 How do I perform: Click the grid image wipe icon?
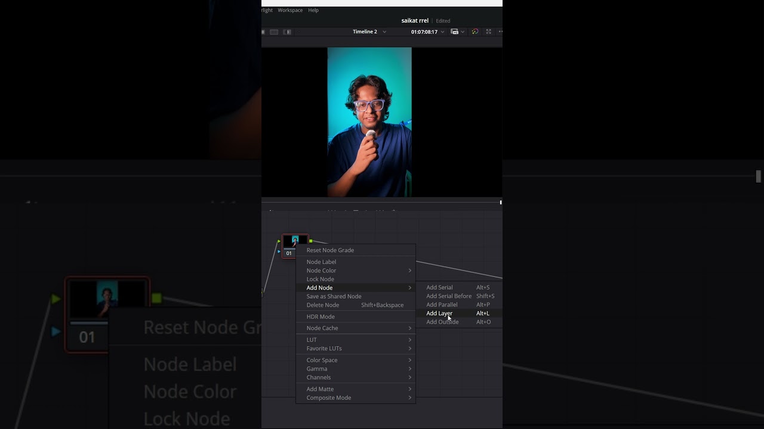click(274, 32)
